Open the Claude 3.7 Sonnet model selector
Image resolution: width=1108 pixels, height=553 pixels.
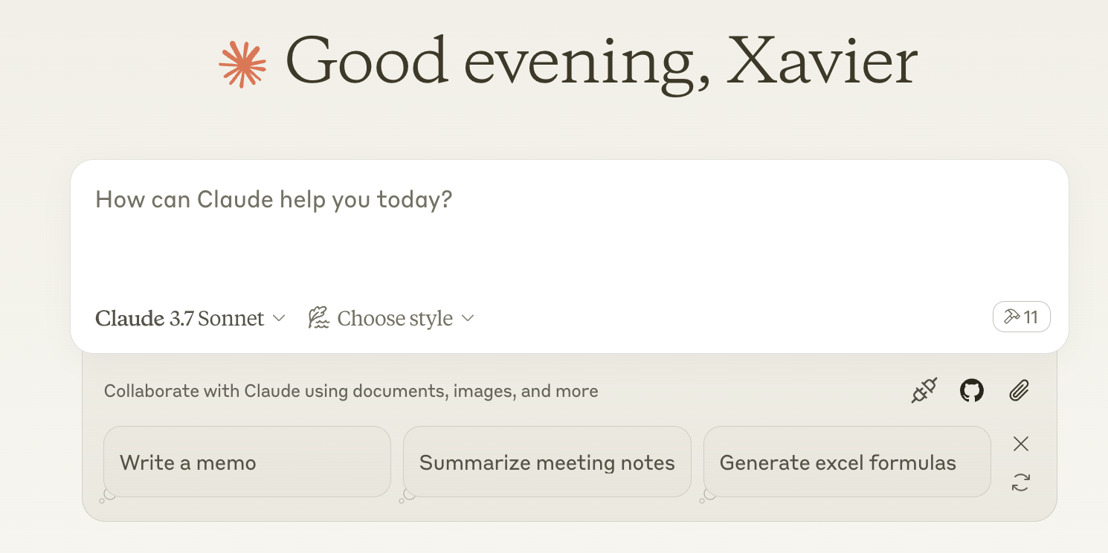pos(180,318)
